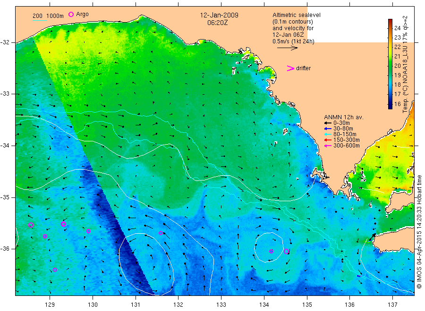This screenshot has width=425, height=311.
Task: Click the 'ANMN 12h av.' legend heading
Action: click(x=344, y=117)
